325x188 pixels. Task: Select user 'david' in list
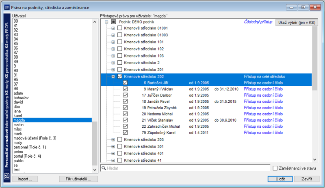click(18, 102)
